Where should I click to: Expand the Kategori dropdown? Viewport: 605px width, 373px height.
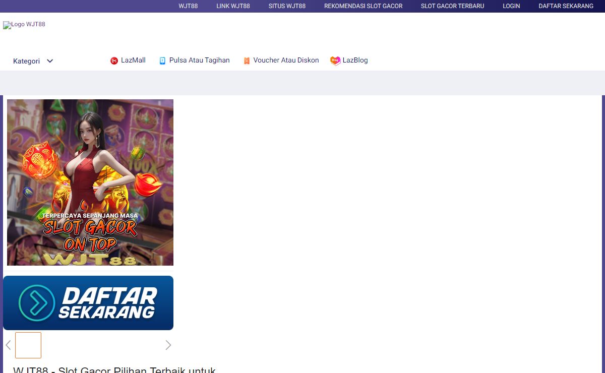pyautogui.click(x=33, y=61)
